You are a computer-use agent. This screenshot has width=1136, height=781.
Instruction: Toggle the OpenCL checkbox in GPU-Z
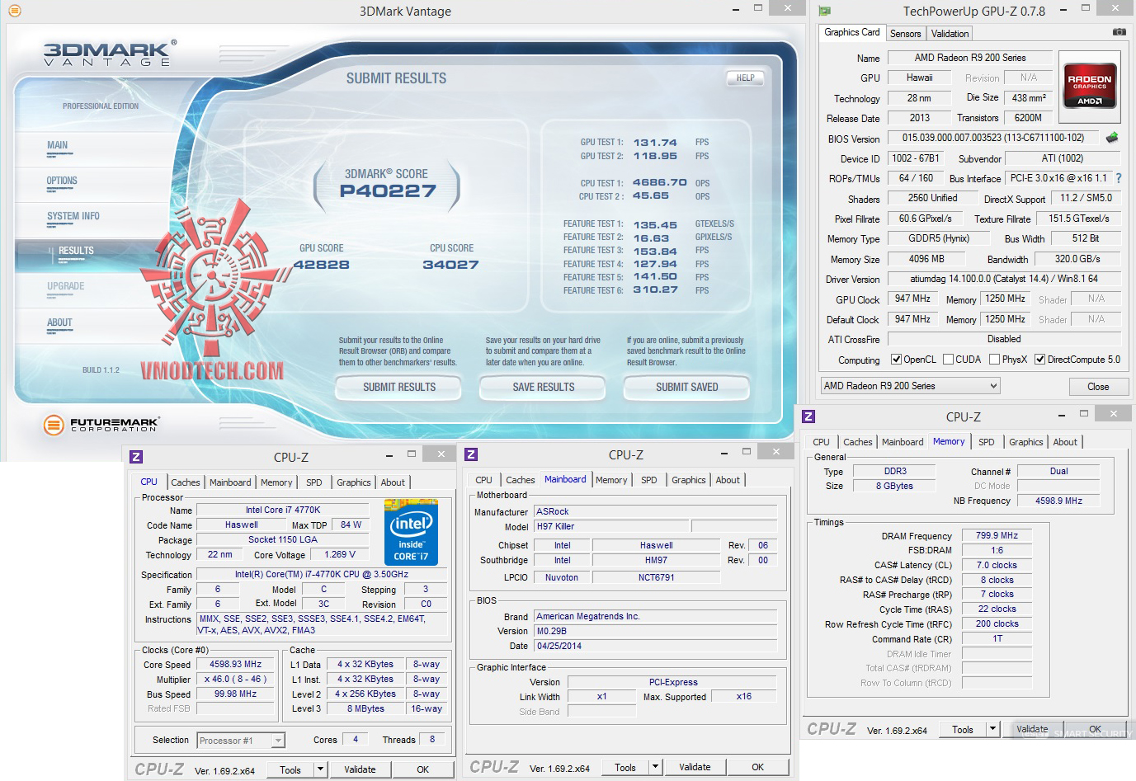point(896,360)
